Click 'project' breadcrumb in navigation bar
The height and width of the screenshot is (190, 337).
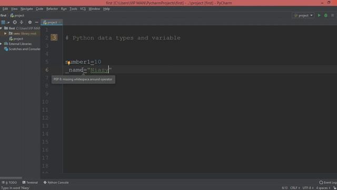(17, 15)
